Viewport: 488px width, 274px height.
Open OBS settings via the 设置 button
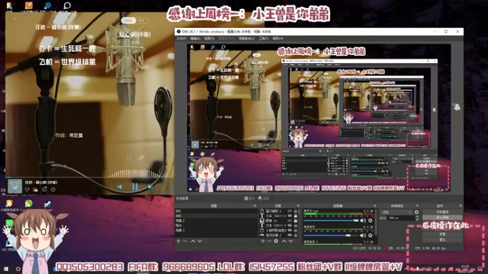point(442,234)
